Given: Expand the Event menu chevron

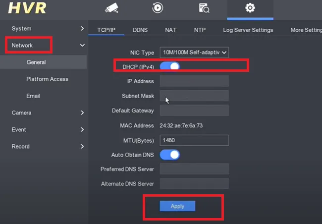Looking at the screenshot, I should coord(82,129).
